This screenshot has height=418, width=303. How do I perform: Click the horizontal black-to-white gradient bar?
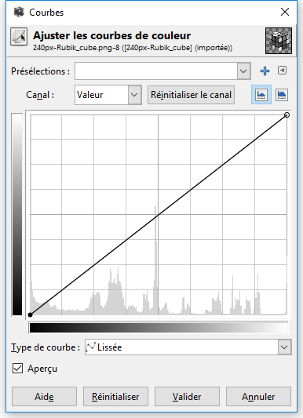coord(159,328)
